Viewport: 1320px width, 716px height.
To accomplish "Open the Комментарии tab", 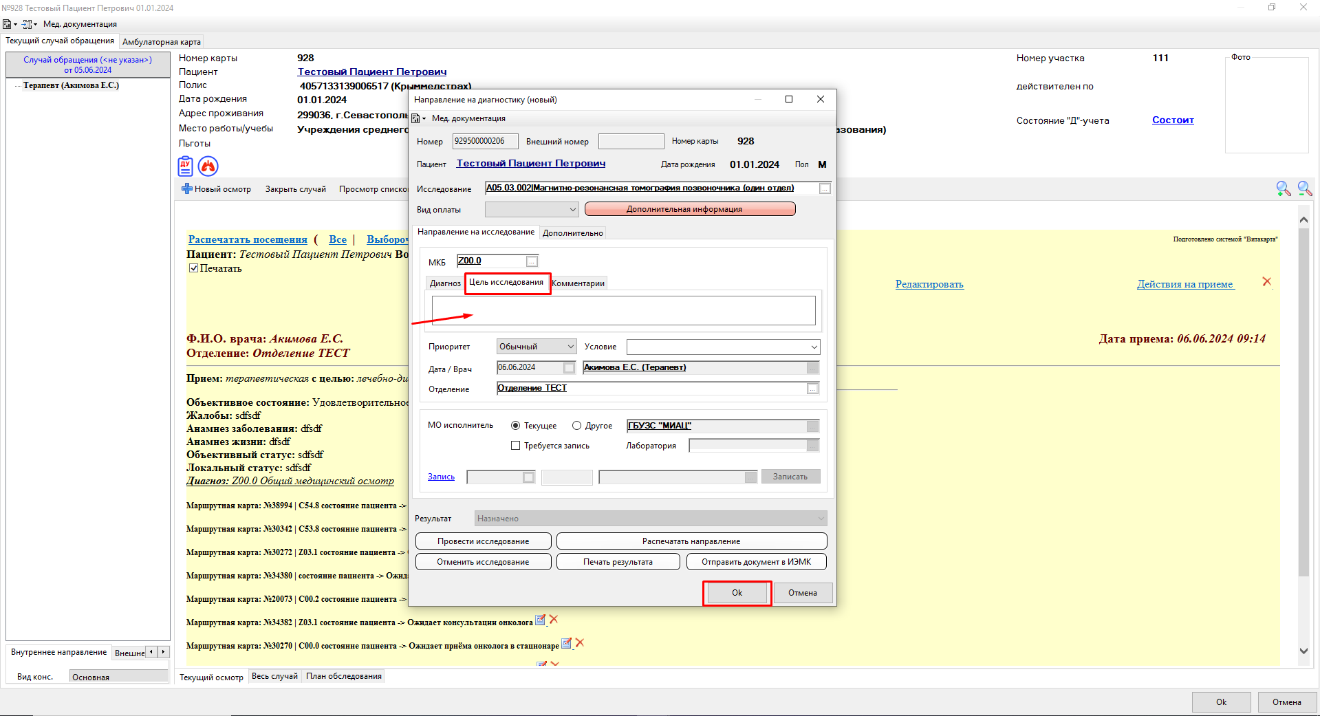I will 578,283.
